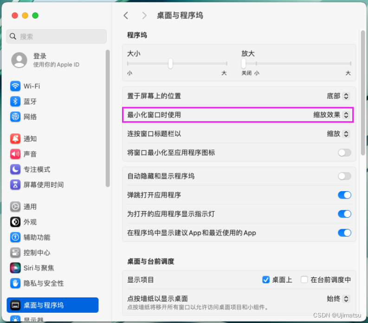Click the 显示项目 row label
This screenshot has width=368, height=323.
coord(140,280)
